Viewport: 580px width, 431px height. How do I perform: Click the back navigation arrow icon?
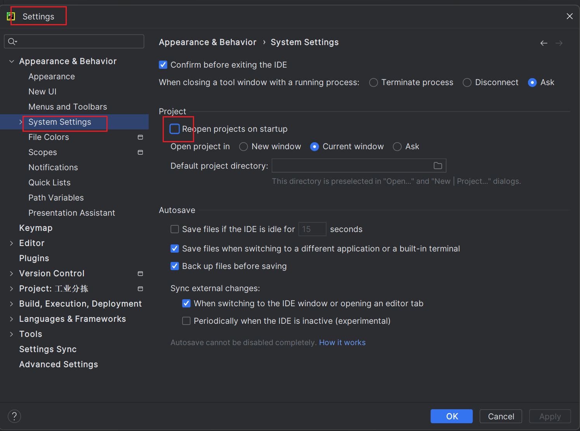(544, 43)
